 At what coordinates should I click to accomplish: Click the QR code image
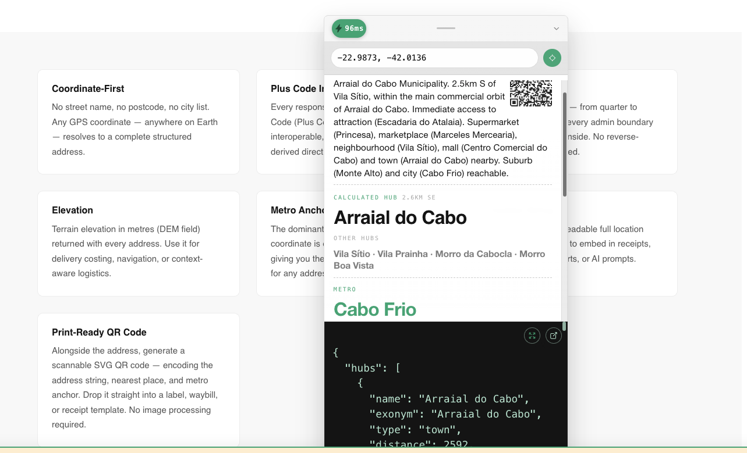point(531,93)
